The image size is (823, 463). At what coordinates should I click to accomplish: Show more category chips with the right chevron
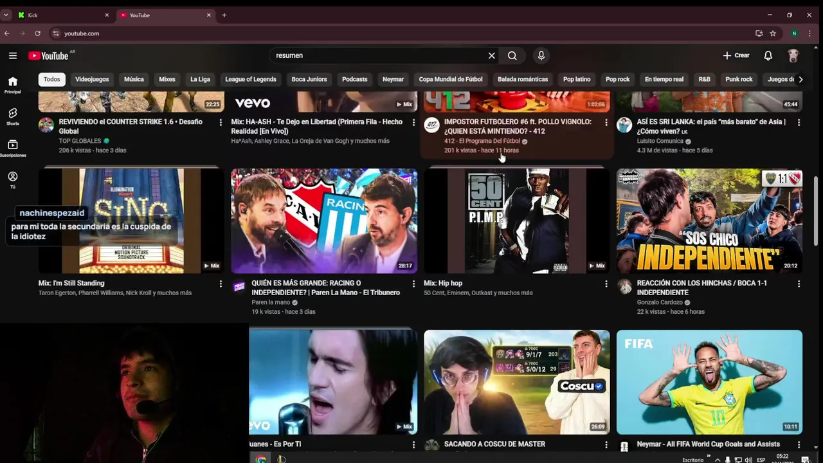800,79
